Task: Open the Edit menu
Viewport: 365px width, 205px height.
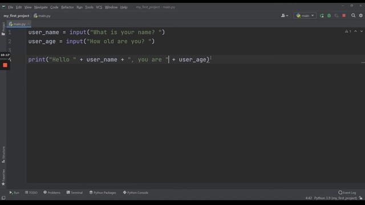Action: click(19, 7)
